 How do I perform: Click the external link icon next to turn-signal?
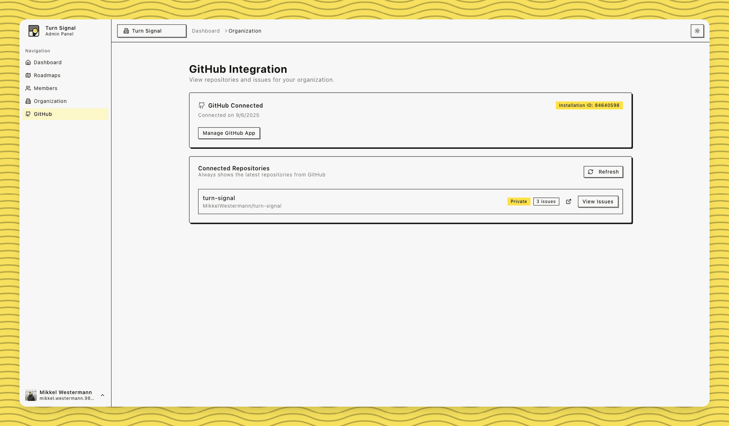[x=568, y=201]
